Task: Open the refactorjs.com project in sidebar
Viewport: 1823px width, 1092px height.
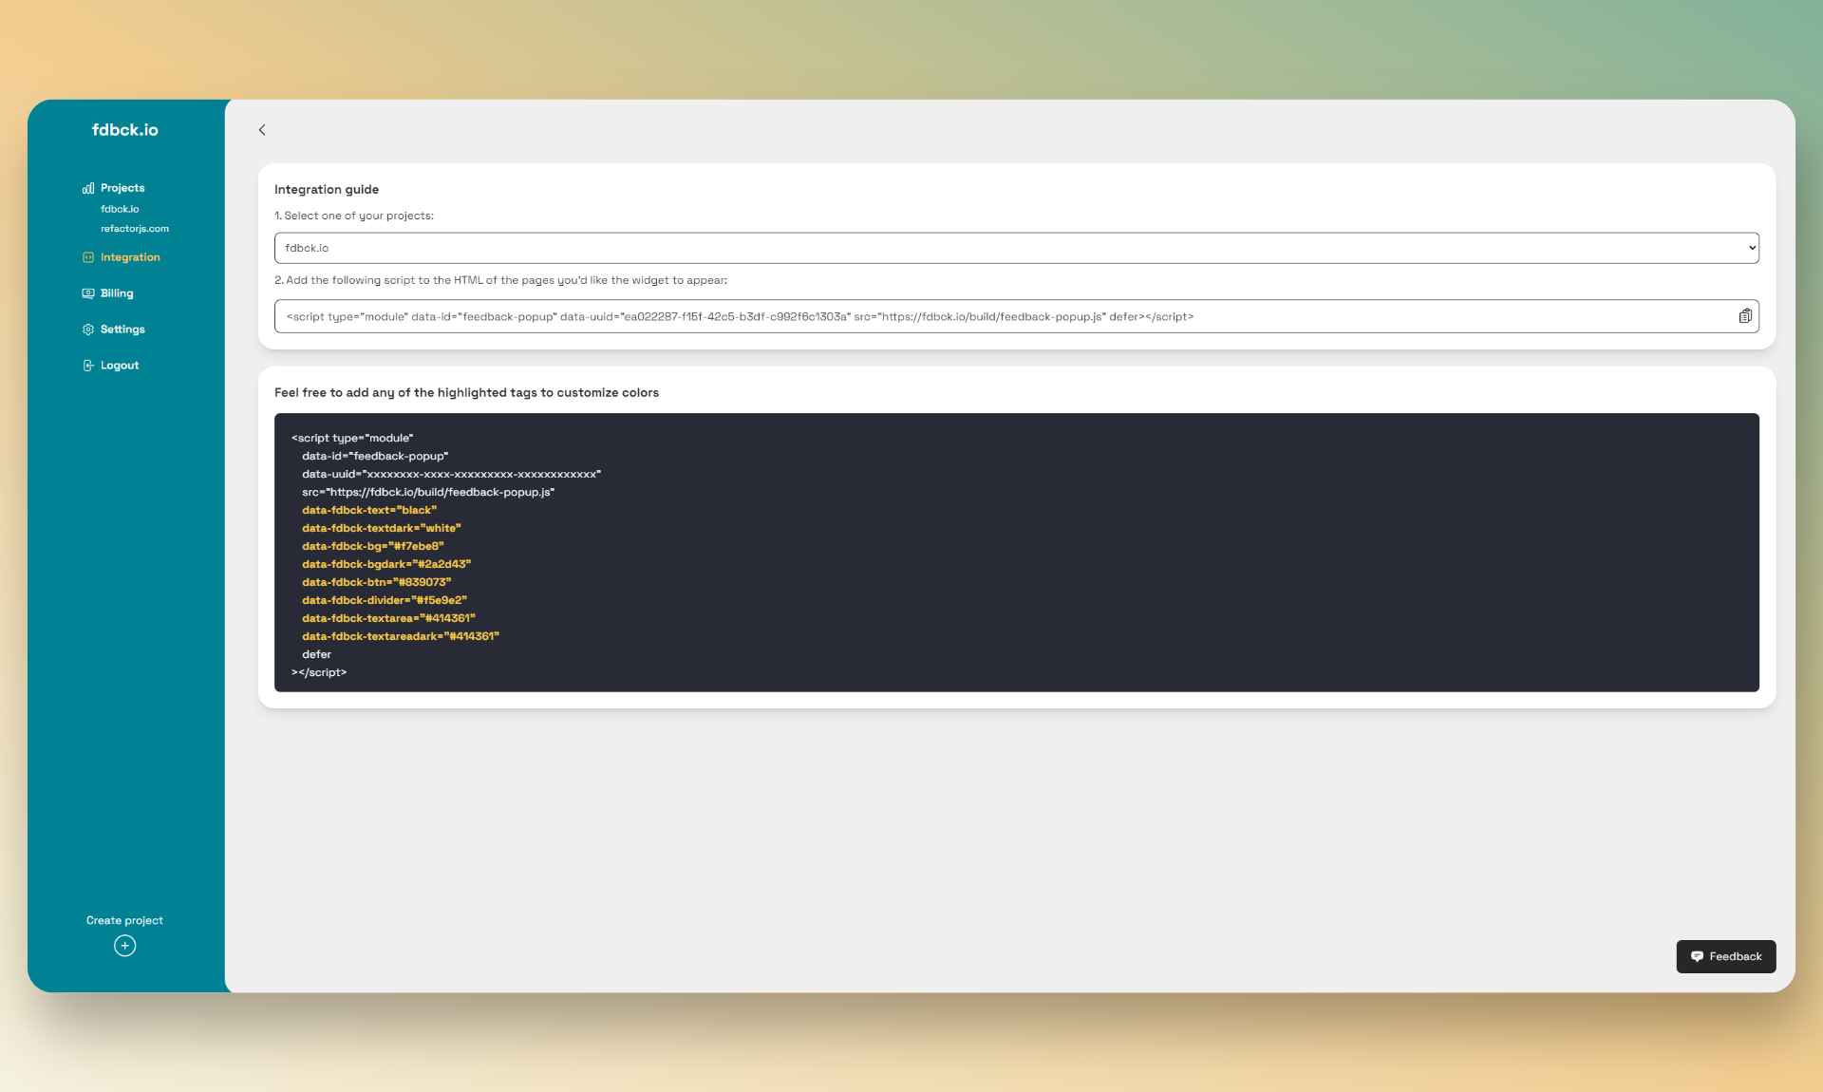Action: tap(135, 229)
